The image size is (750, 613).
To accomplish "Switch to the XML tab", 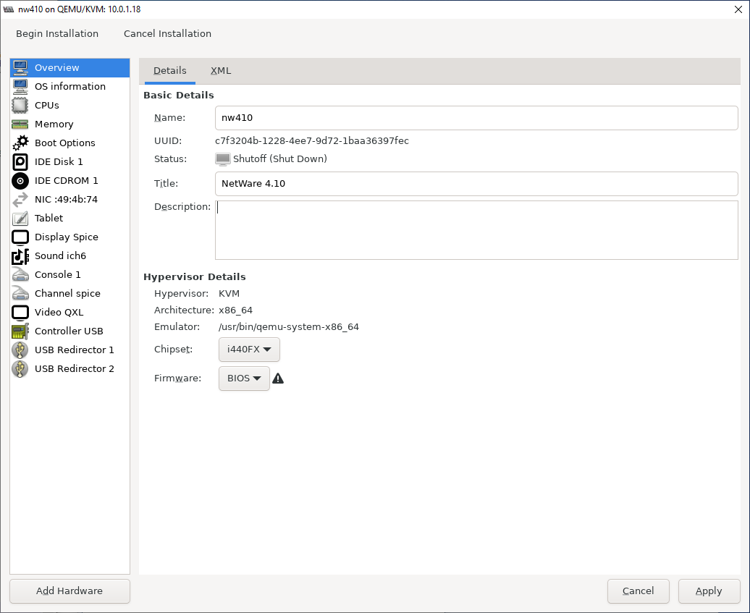I will (x=221, y=71).
